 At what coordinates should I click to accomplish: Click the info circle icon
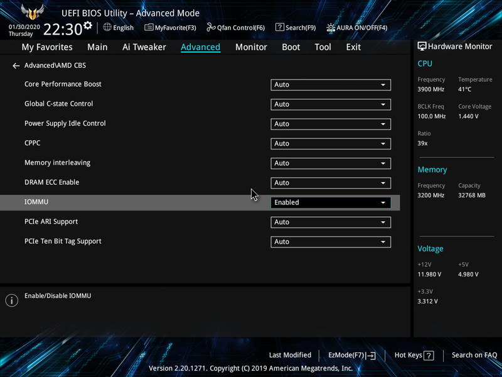pyautogui.click(x=12, y=300)
